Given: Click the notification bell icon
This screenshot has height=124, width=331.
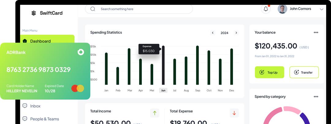Looking at the screenshot, I should [x=266, y=9].
